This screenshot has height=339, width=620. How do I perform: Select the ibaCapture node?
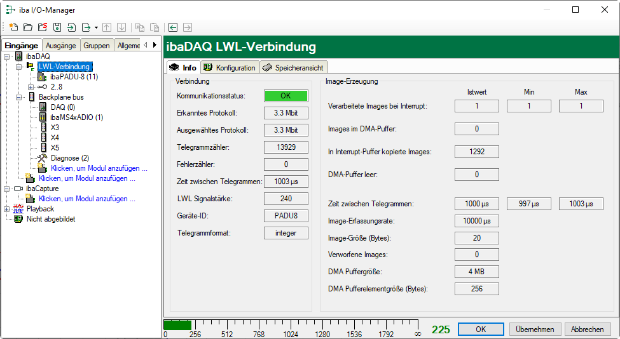(43, 189)
